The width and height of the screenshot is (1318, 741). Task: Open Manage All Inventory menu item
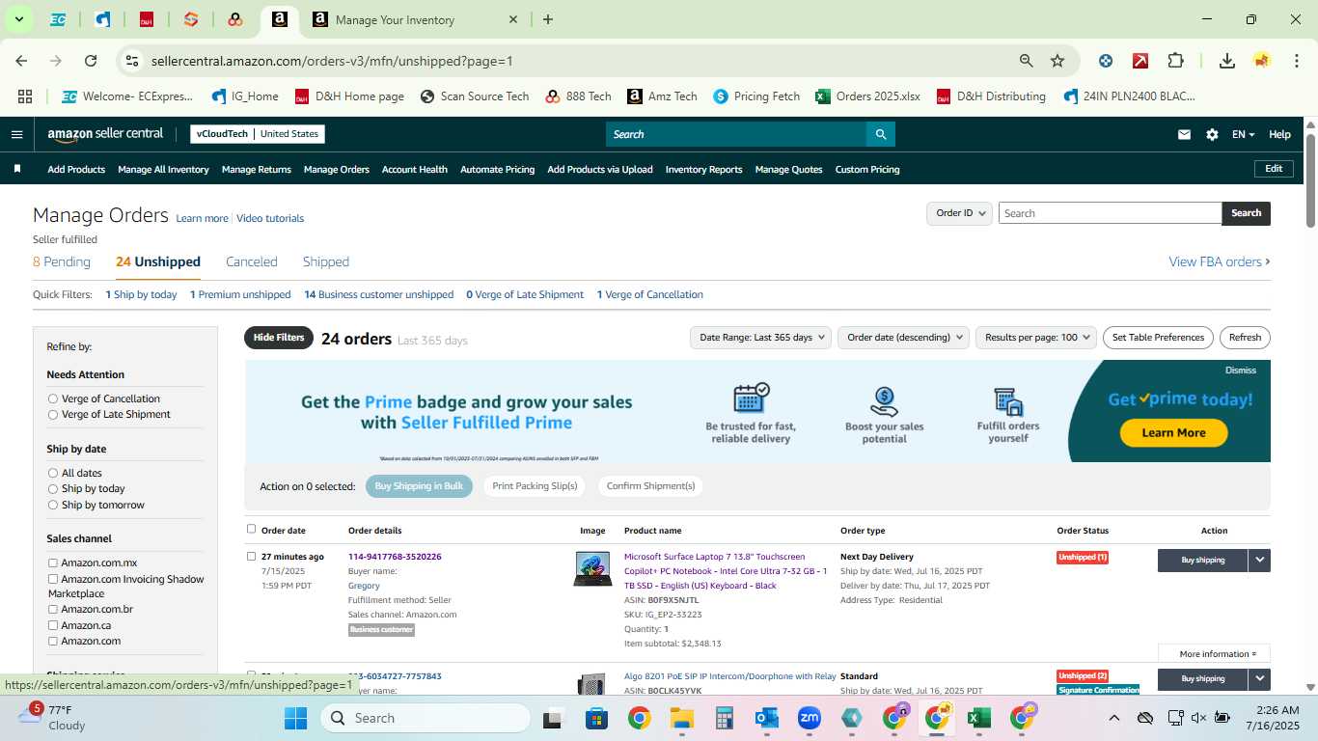pyautogui.click(x=163, y=169)
